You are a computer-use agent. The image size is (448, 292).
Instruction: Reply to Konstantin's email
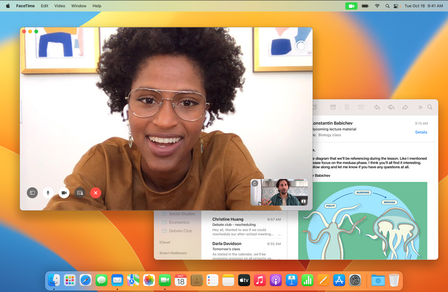coord(376,107)
